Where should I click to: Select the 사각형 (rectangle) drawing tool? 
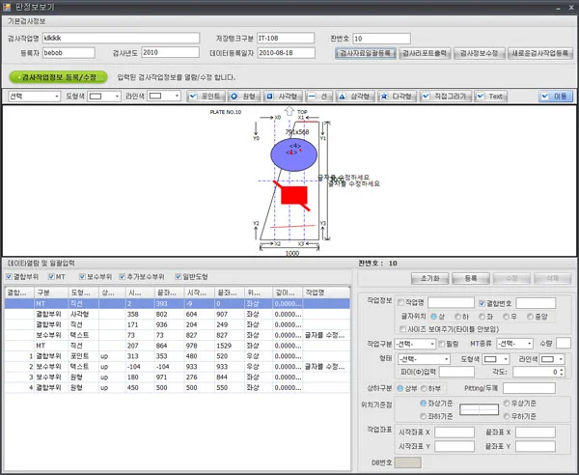click(x=283, y=97)
